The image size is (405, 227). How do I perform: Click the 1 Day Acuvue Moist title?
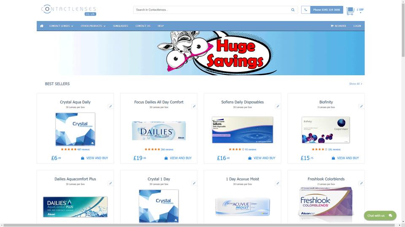(243, 179)
